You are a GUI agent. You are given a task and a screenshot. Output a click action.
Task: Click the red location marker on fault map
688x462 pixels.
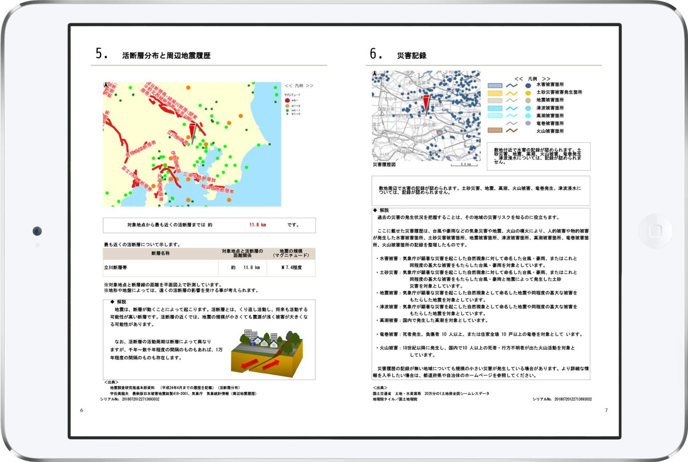[193, 134]
